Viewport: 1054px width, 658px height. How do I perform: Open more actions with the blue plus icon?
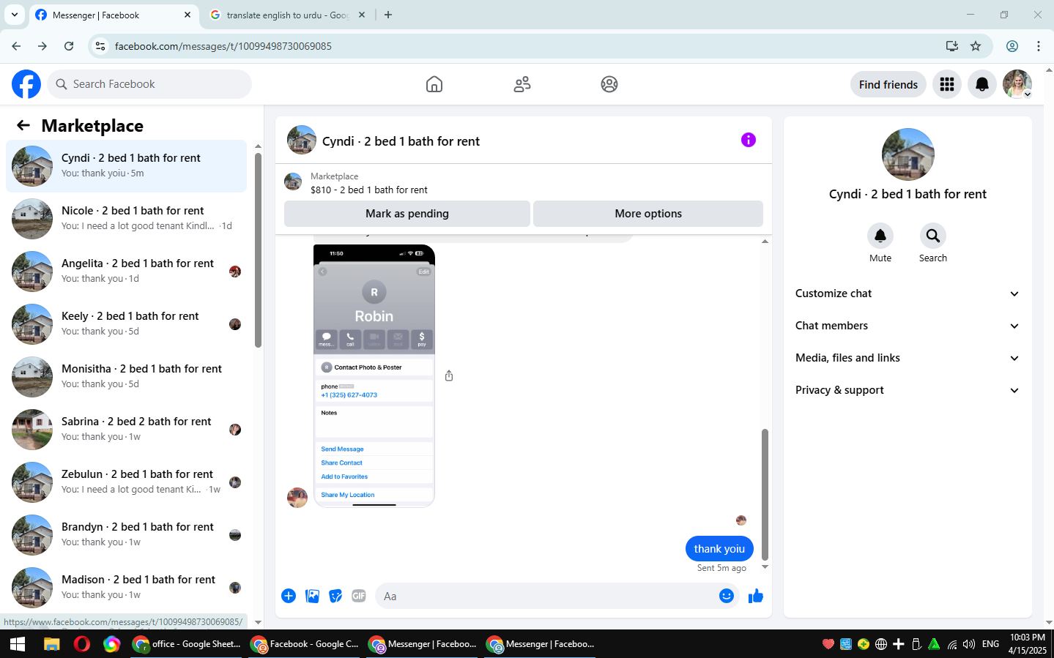pos(289,596)
